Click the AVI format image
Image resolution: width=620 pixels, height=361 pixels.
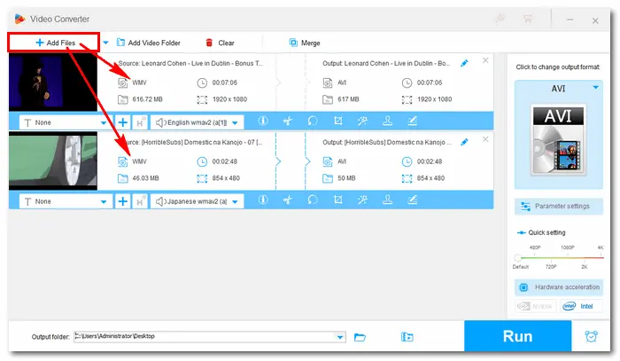(558, 140)
